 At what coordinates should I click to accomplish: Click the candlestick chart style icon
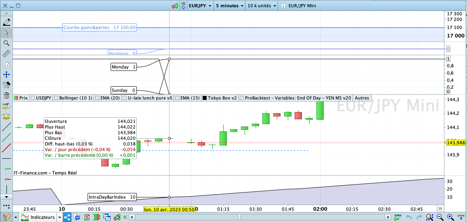(x=175, y=6)
